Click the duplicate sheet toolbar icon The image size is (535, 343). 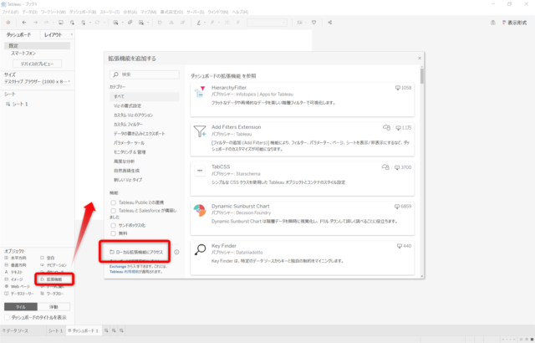(130, 23)
